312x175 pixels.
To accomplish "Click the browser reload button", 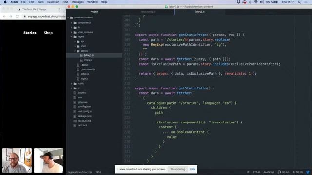I will (17, 16).
